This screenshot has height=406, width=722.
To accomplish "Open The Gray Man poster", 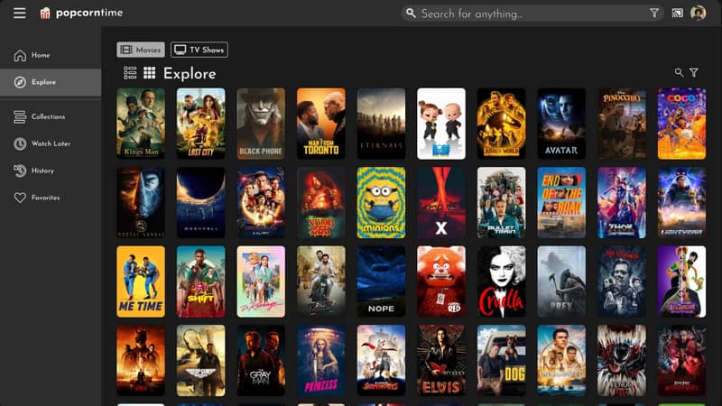I will pos(261,360).
